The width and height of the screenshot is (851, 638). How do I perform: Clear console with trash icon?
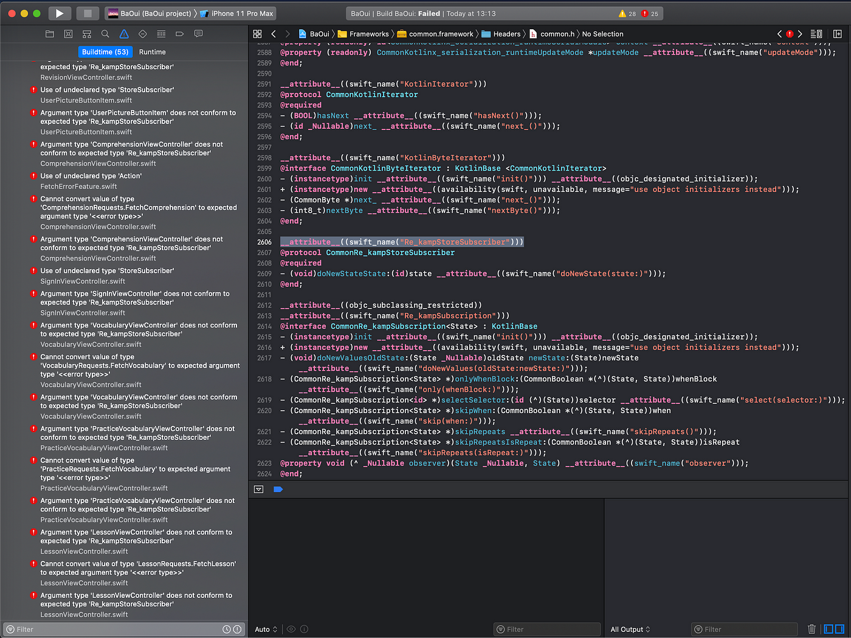pyautogui.click(x=811, y=629)
